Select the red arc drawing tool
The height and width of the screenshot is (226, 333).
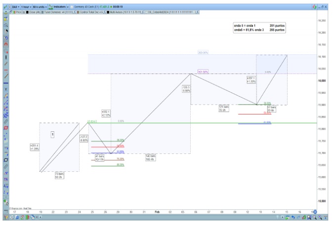click(5, 43)
